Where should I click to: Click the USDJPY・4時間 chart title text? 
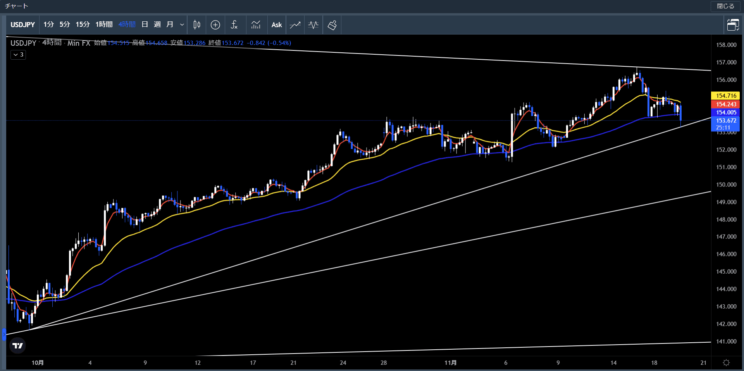pyautogui.click(x=36, y=43)
